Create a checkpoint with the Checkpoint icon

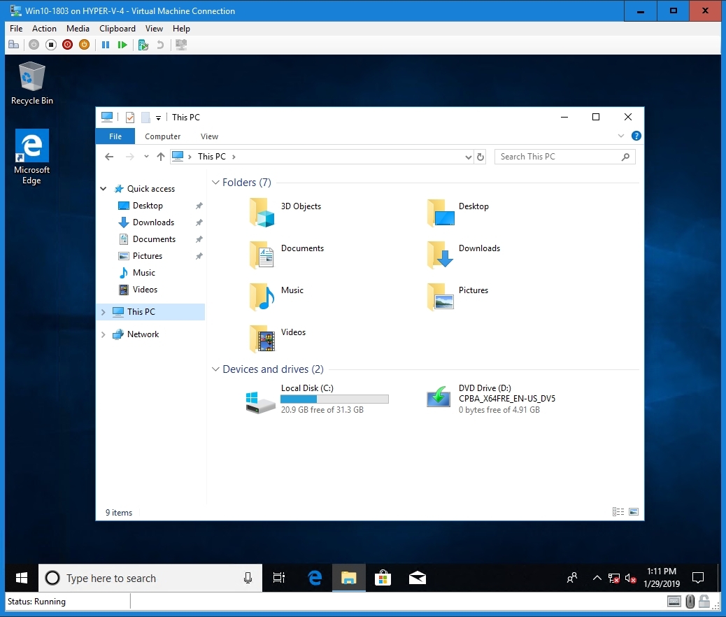tap(143, 44)
